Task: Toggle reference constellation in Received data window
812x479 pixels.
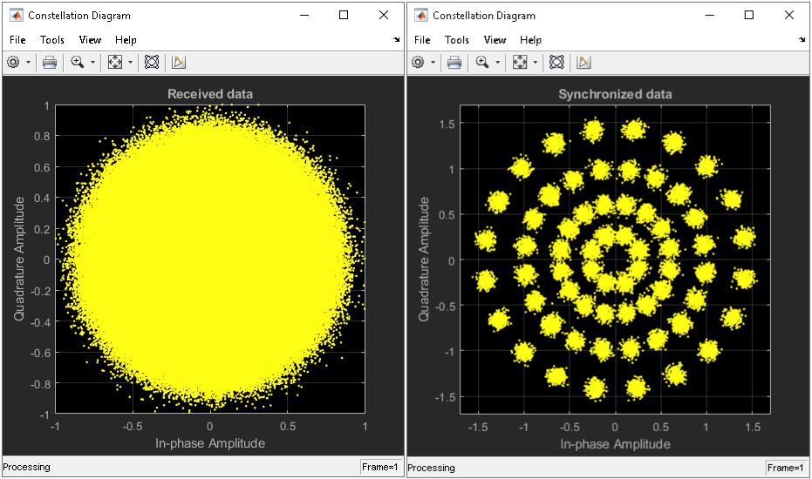Action: [151, 62]
